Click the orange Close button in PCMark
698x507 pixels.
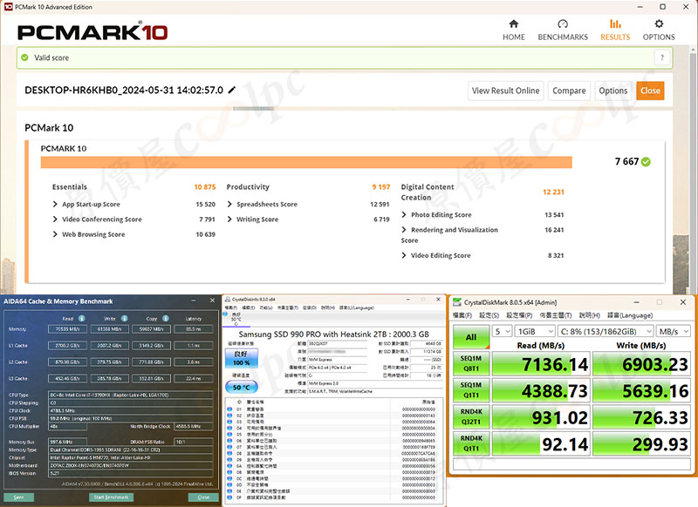tap(650, 91)
